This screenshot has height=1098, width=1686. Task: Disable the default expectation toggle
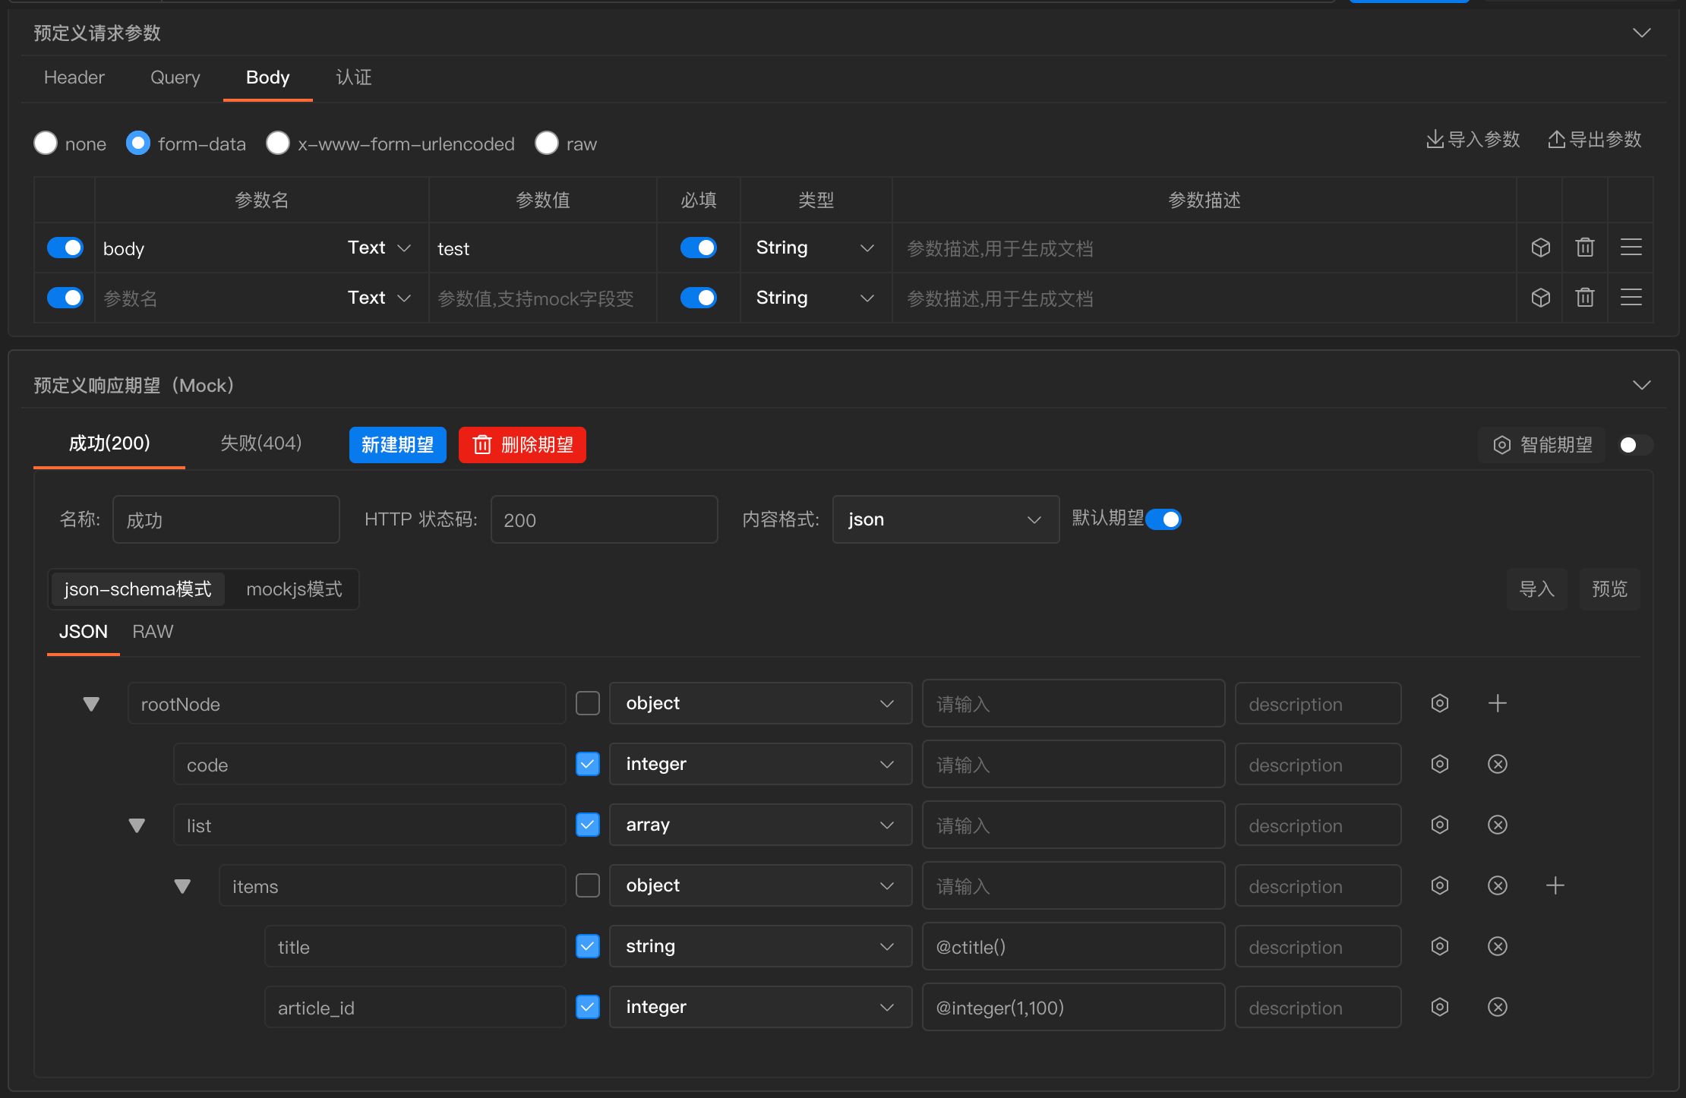(1163, 519)
